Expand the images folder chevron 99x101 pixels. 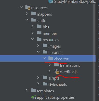click(x=38, y=46)
